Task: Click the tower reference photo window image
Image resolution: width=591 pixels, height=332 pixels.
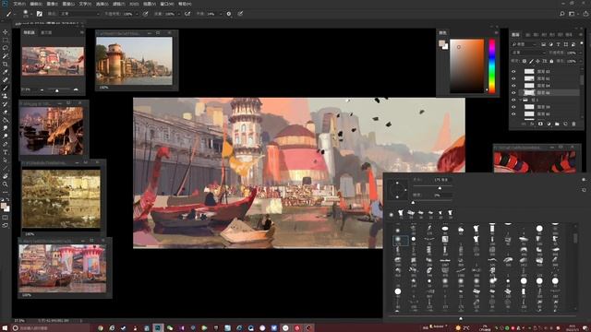Action: tap(134, 60)
